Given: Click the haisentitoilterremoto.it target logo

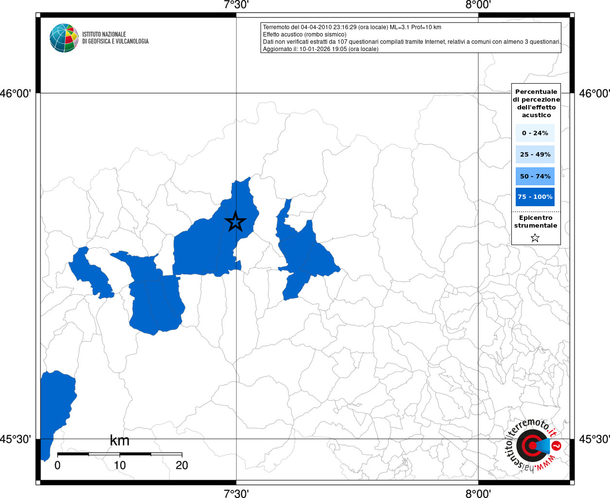Looking at the screenshot, I should 533,445.
